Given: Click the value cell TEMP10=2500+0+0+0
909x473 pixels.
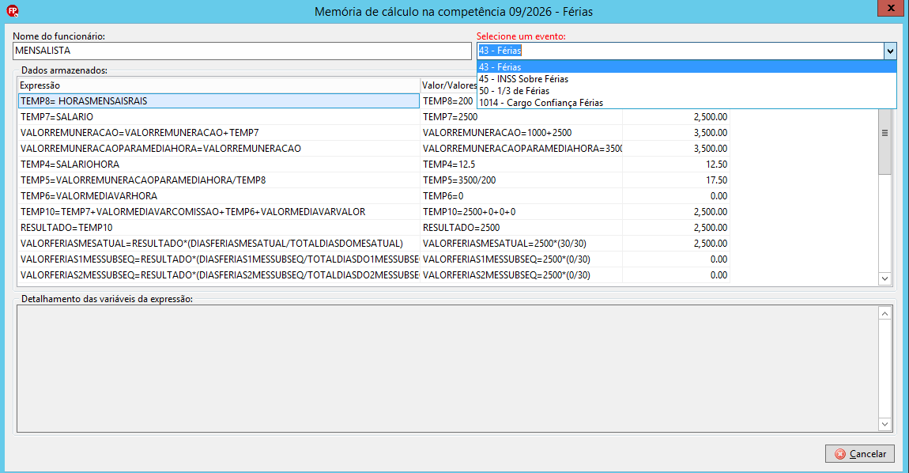Looking at the screenshot, I should 521,212.
